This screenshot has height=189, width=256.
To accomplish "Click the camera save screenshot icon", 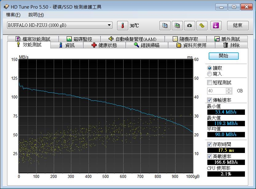I will pos(189,26).
